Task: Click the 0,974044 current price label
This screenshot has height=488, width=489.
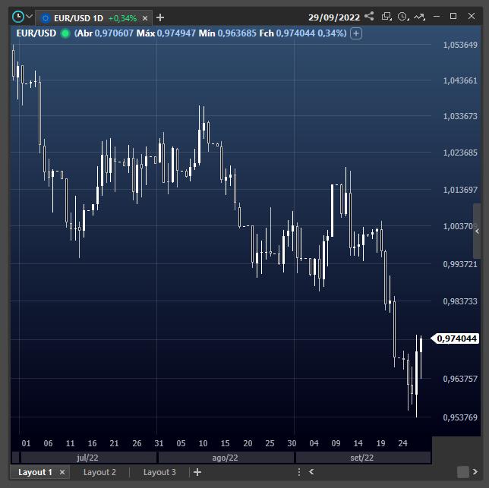Action: pos(458,338)
